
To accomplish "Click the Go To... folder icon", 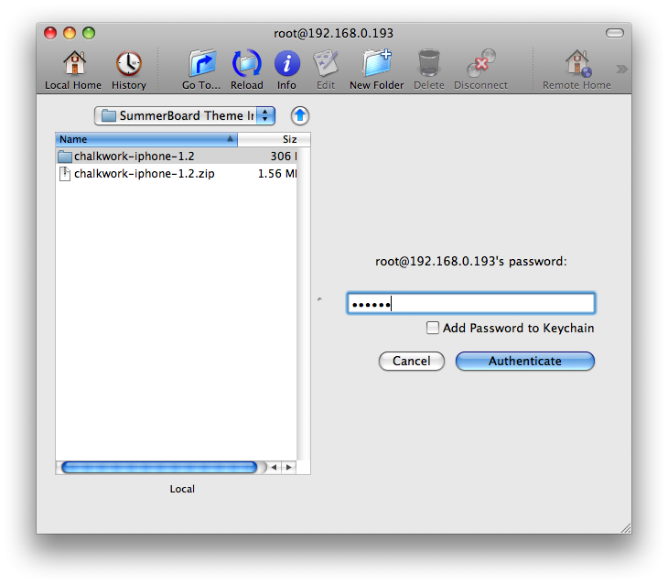I will [x=201, y=64].
